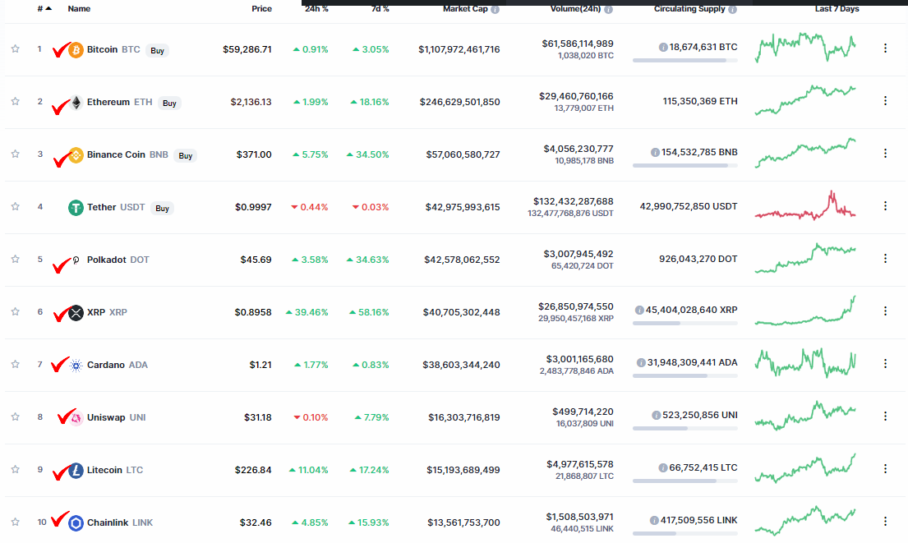Open Ethereum row three-dot menu
The width and height of the screenshot is (908, 543).
885,101
